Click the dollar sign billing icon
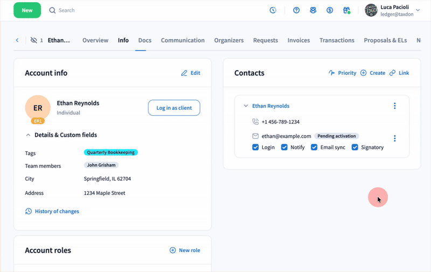This screenshot has height=272, width=431. [x=330, y=10]
